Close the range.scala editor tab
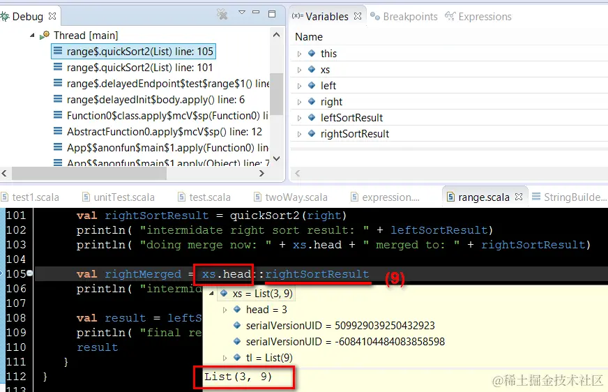Image resolution: width=608 pixels, height=392 pixels. pos(519,197)
